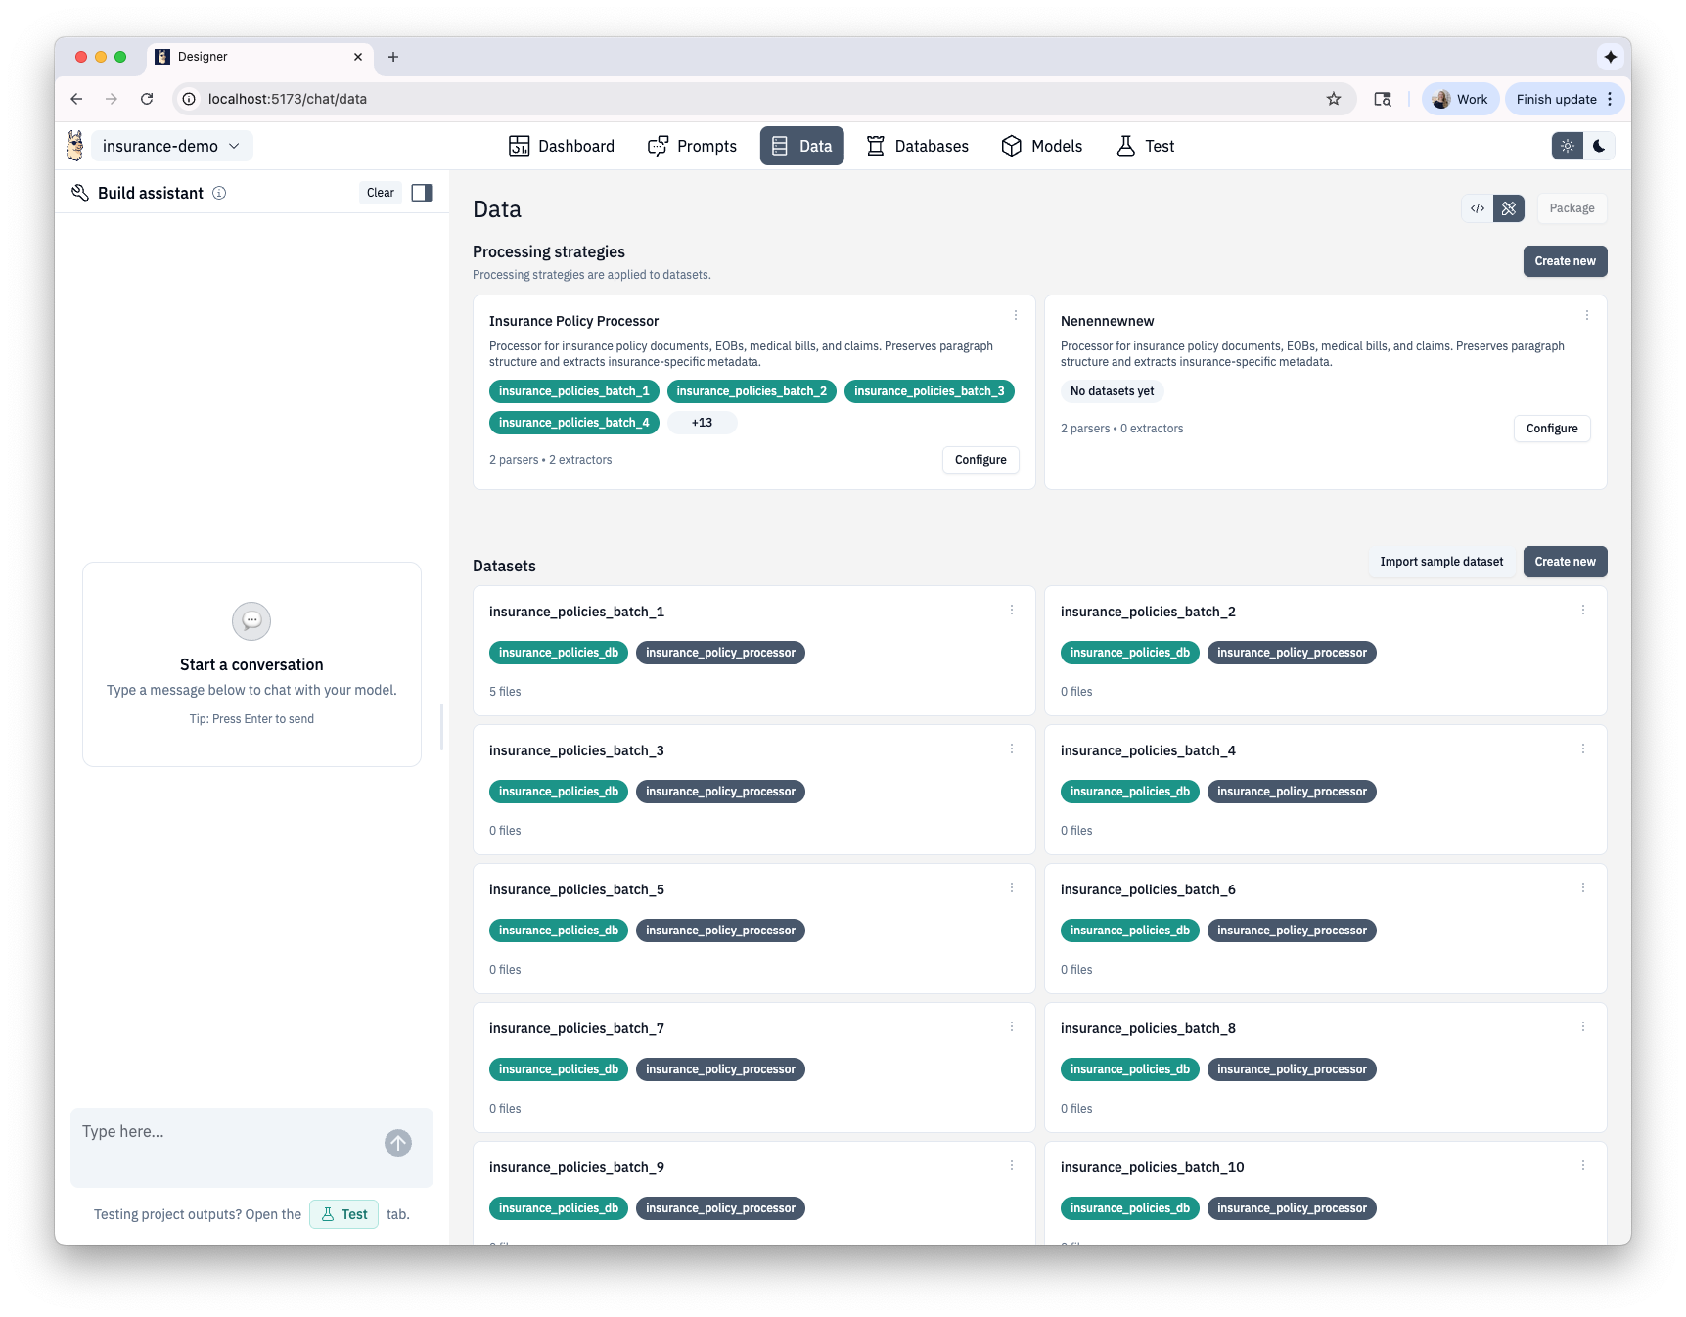Open options menu for insurance_policies_batch_2 dataset

[x=1583, y=610]
